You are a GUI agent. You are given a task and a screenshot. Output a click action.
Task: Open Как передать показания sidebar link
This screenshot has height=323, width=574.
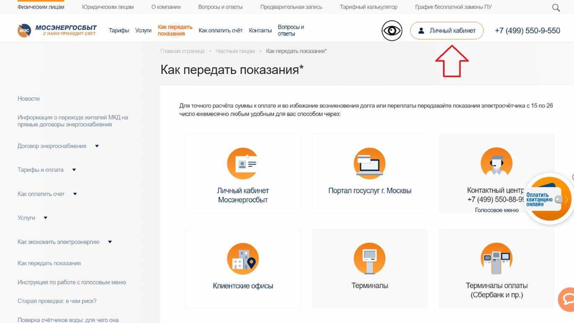point(49,263)
